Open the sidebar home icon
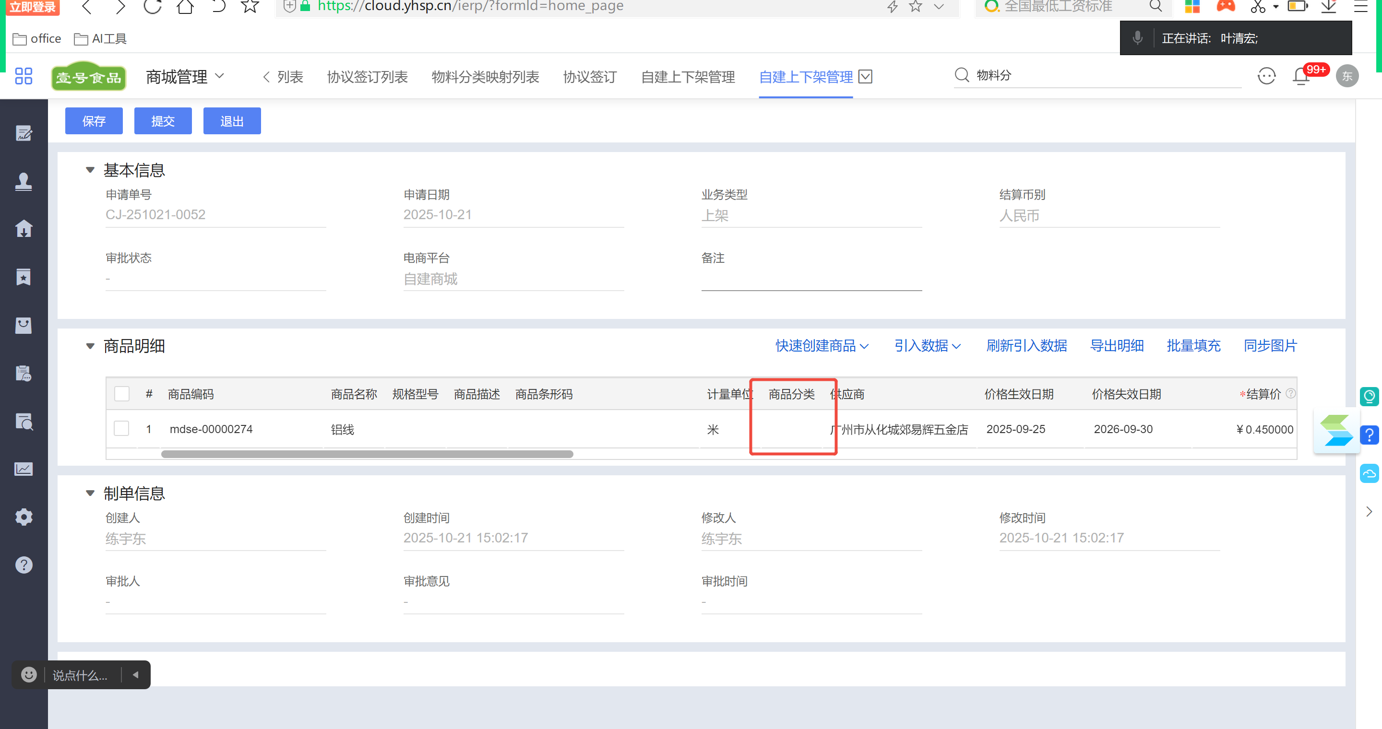Image resolution: width=1382 pixels, height=729 pixels. coord(24,229)
